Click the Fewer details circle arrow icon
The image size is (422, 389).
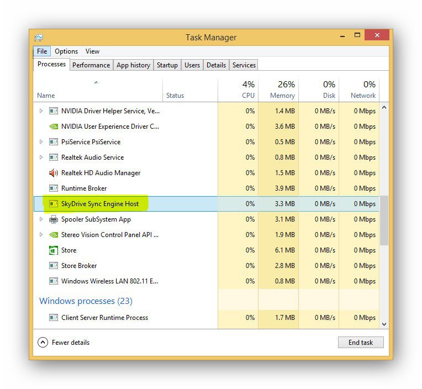(x=43, y=343)
